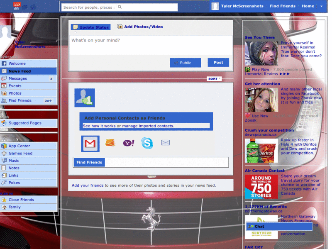
Task: Click the Links icon in sidebar
Action: tap(4, 175)
